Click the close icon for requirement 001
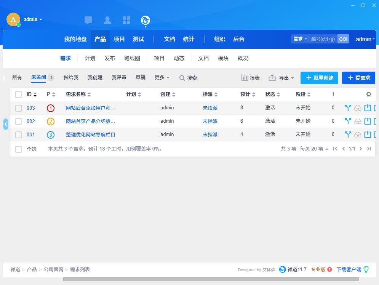The image size is (379, 285). [368, 134]
